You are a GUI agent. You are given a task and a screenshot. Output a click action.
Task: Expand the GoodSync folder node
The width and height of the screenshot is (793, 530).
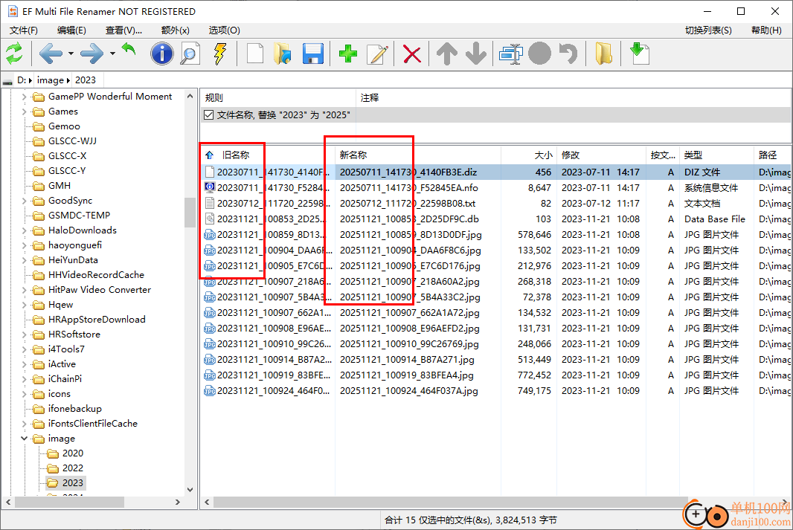(x=24, y=201)
